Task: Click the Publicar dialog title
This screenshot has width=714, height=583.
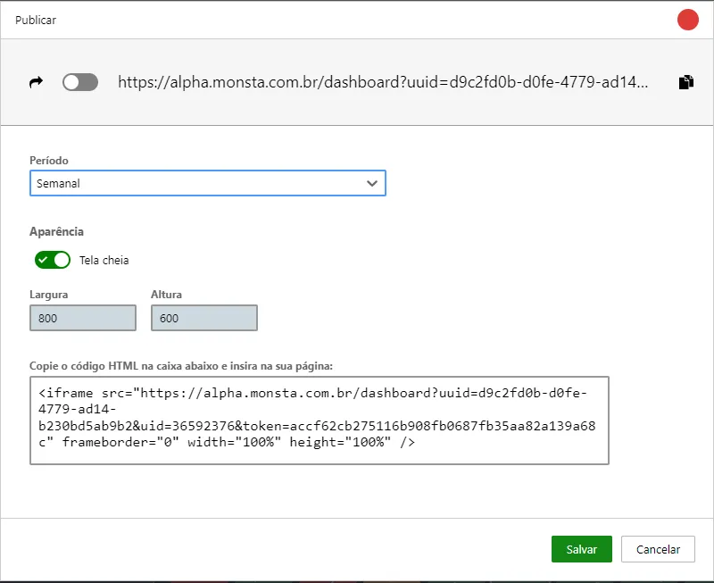Action: [x=36, y=20]
